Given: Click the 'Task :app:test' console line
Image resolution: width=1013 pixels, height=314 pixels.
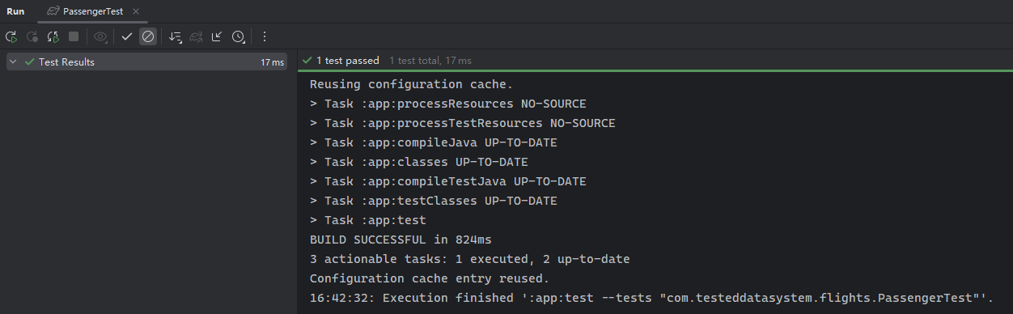Looking at the screenshot, I should 367,220.
